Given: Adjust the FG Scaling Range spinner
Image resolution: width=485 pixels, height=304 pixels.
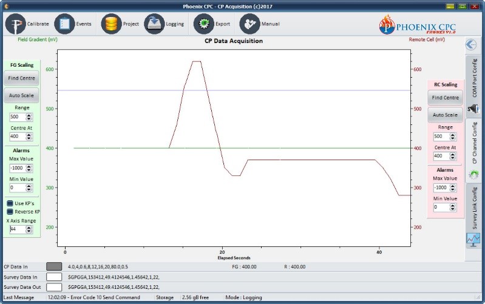Looking at the screenshot, I should point(29,117).
